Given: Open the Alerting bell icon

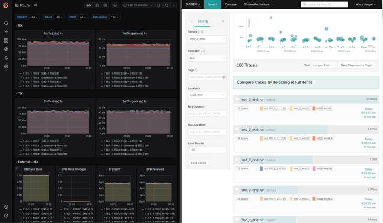Looking at the screenshot, I should click(x=6, y=58).
